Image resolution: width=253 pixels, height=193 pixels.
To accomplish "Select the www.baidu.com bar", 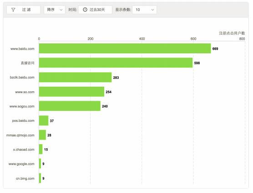I will (x=125, y=48).
